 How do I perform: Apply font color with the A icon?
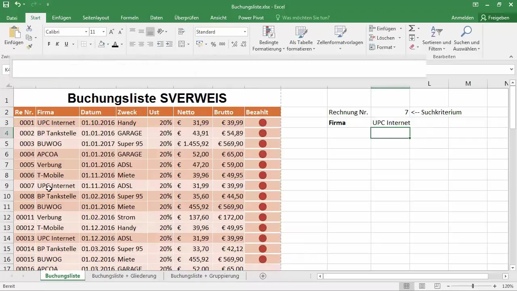coord(115,44)
